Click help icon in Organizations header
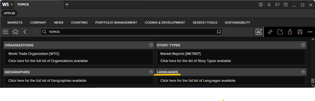Image resolution: width=315 pixels, height=101 pixels. [x=151, y=45]
